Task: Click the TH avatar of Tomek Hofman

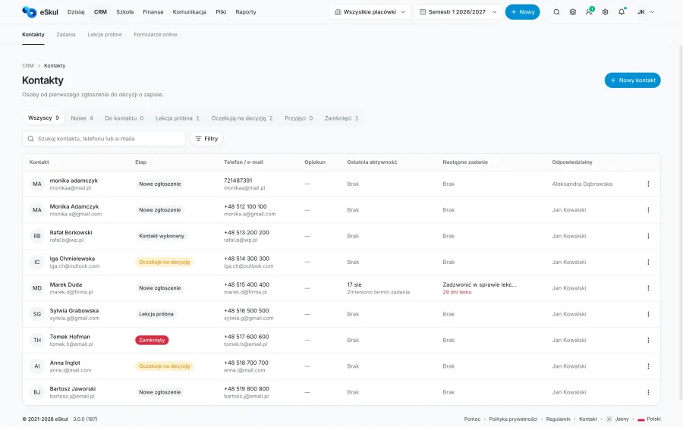Action: 37,340
